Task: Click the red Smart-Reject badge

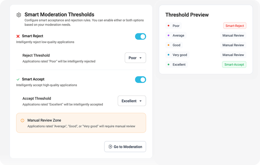Action: click(x=235, y=26)
